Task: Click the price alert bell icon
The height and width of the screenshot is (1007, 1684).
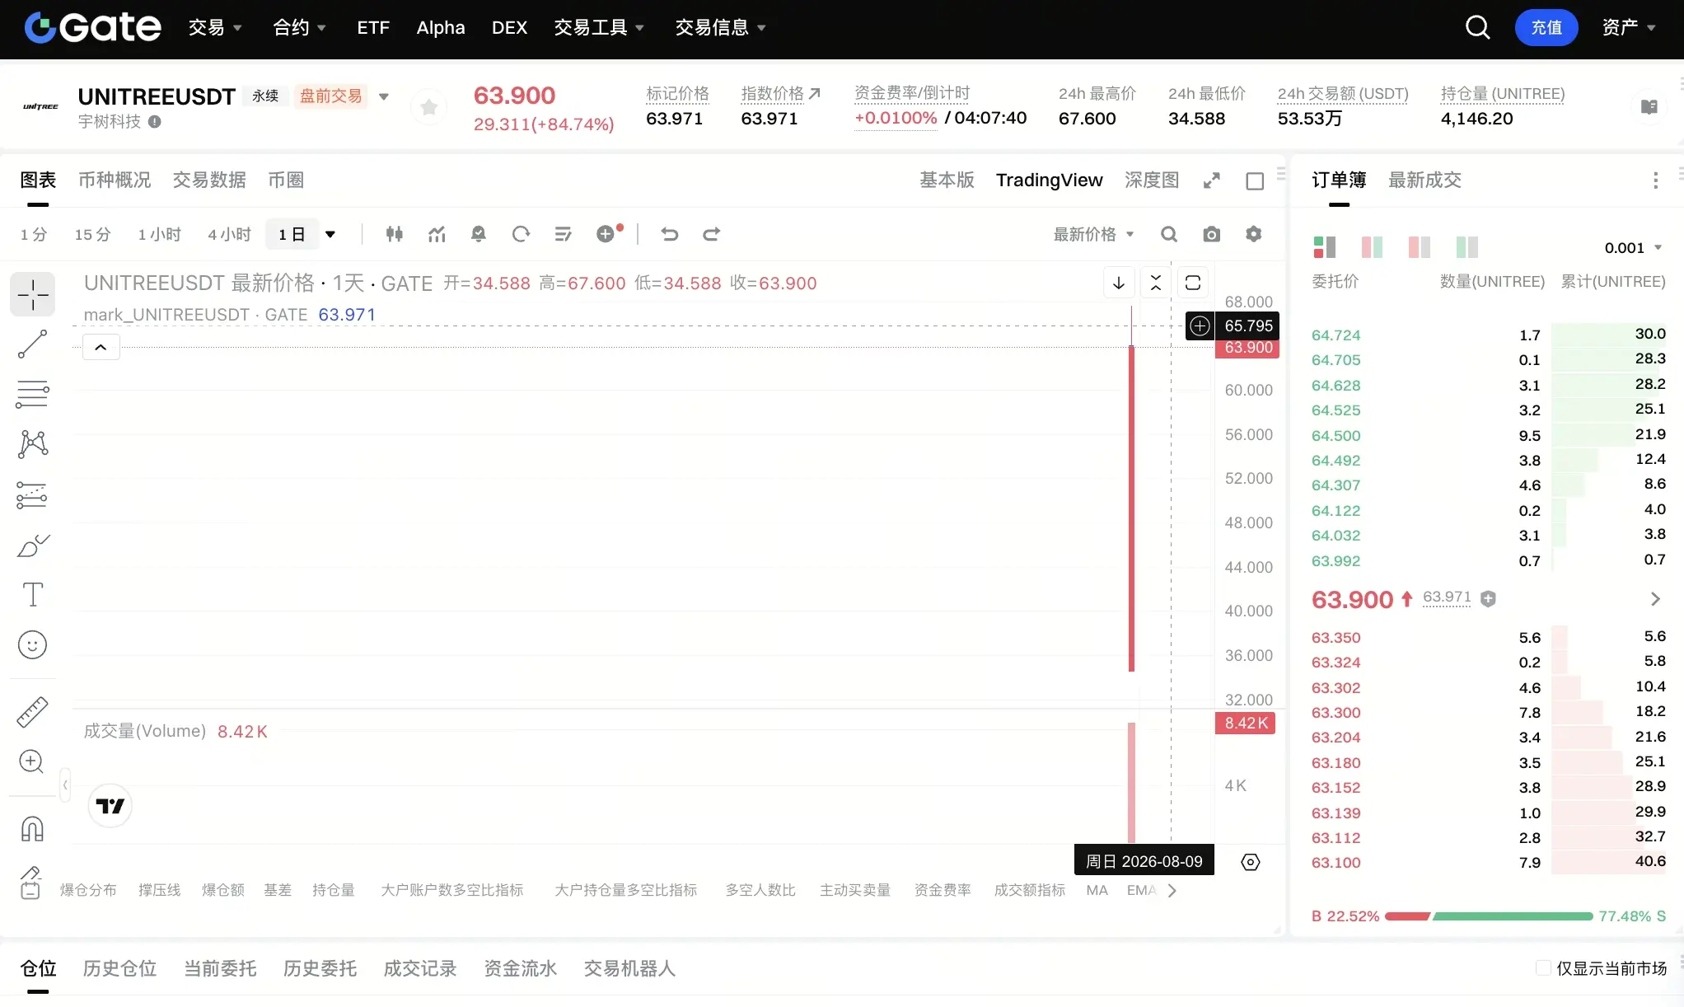Action: pos(479,234)
